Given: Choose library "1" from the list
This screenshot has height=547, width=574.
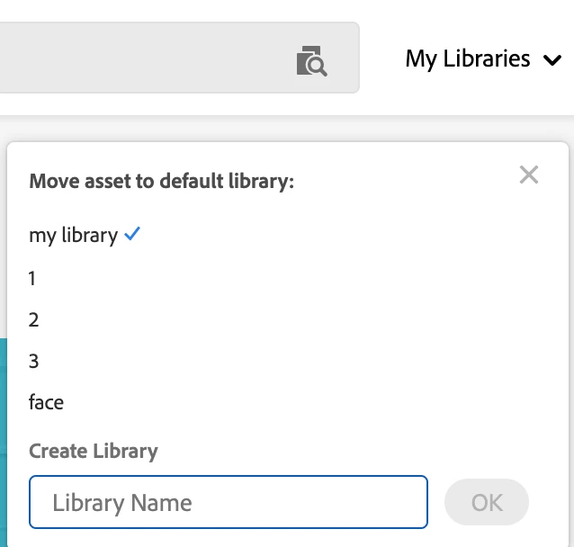Looking at the screenshot, I should click(32, 278).
